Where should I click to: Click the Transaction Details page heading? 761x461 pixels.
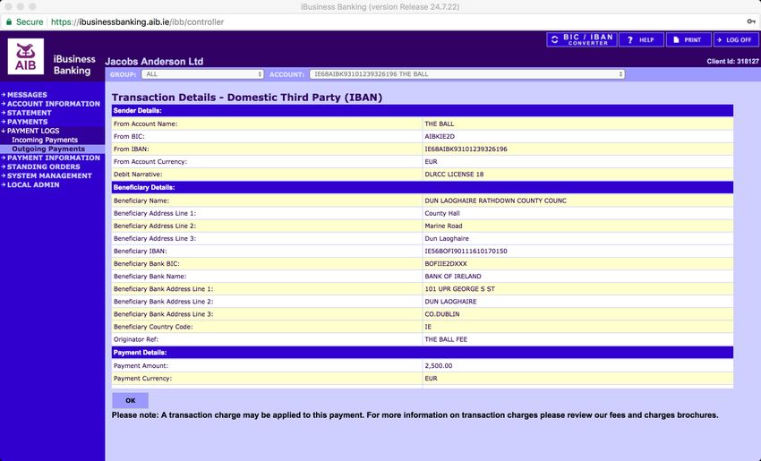(247, 97)
